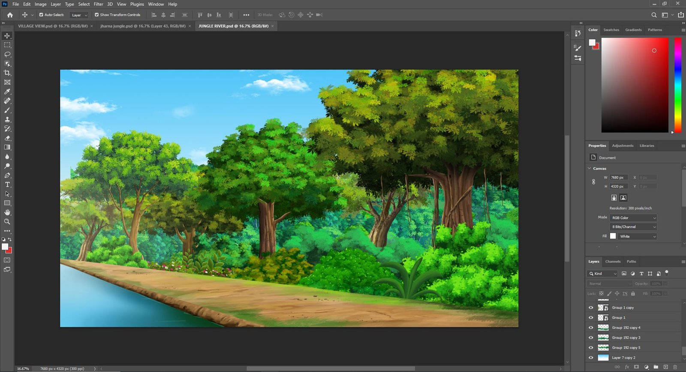
Task: Open the Color panel options menu
Action: [683, 30]
